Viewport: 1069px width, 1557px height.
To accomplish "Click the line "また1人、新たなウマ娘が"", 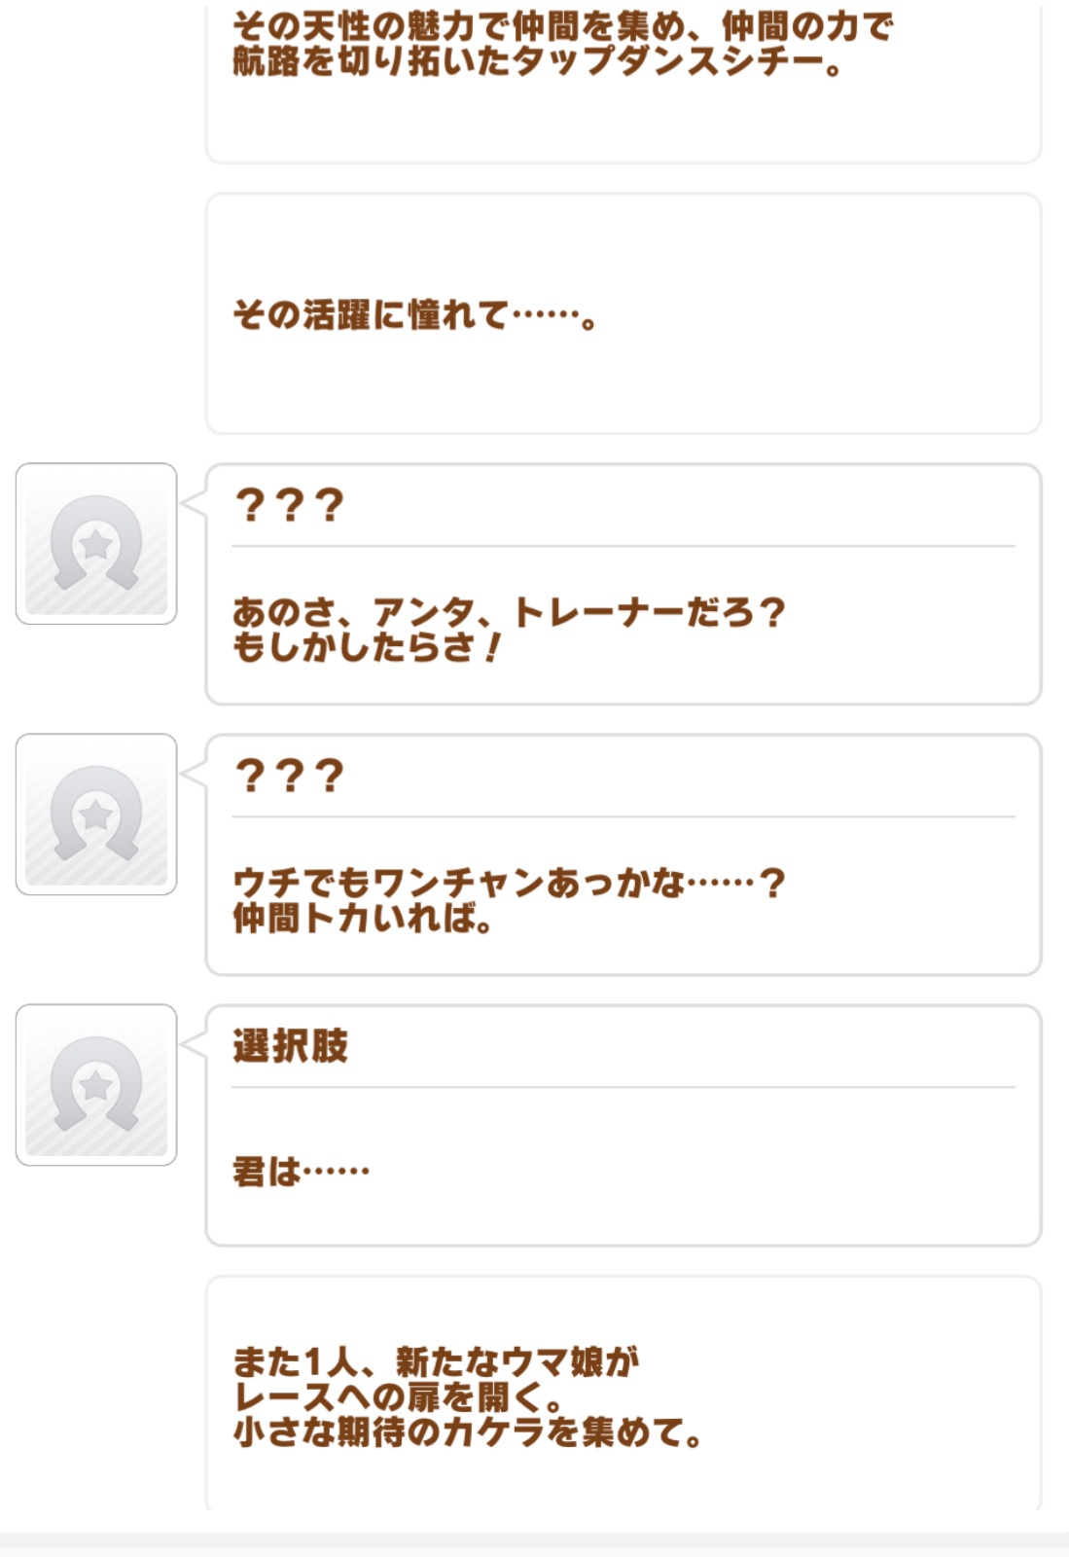I will pos(436,1361).
